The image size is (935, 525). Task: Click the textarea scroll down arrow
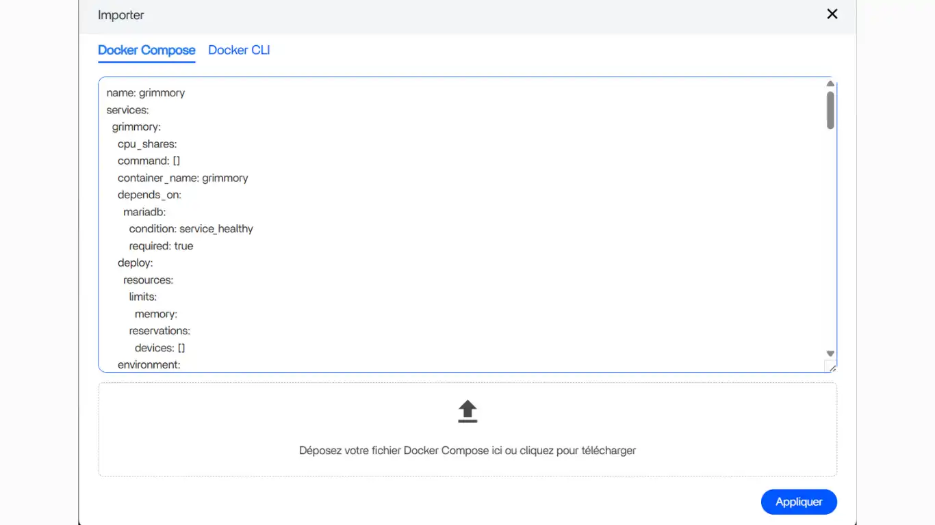click(830, 353)
